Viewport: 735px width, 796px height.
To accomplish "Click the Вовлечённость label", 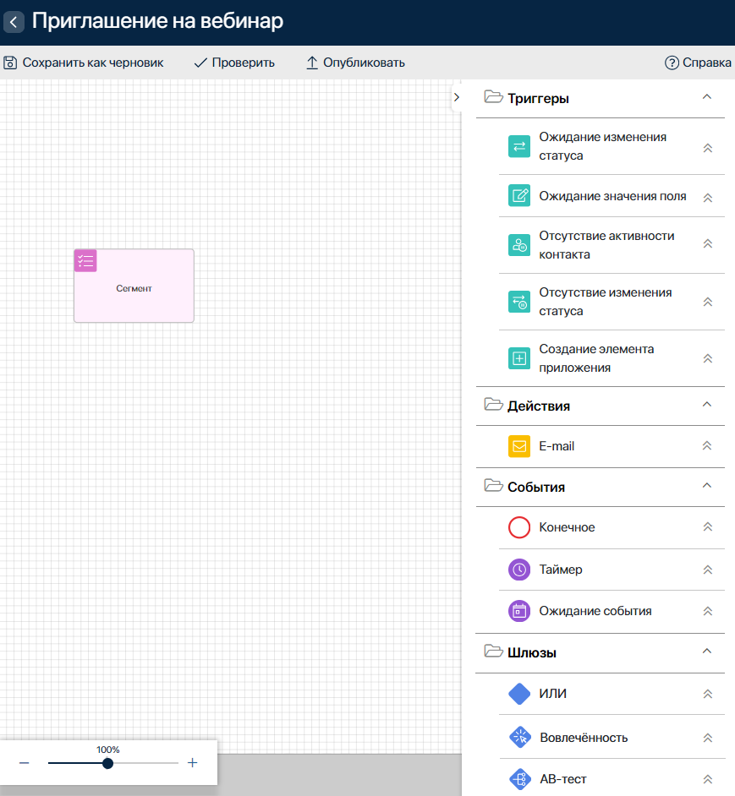I will 584,738.
